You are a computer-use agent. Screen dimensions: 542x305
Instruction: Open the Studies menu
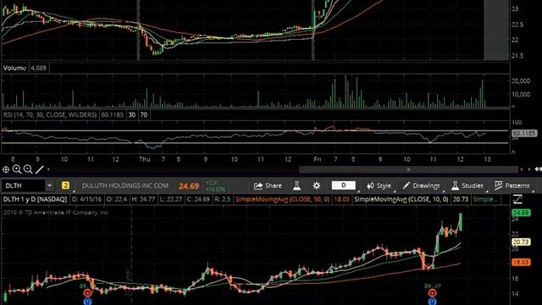467,186
